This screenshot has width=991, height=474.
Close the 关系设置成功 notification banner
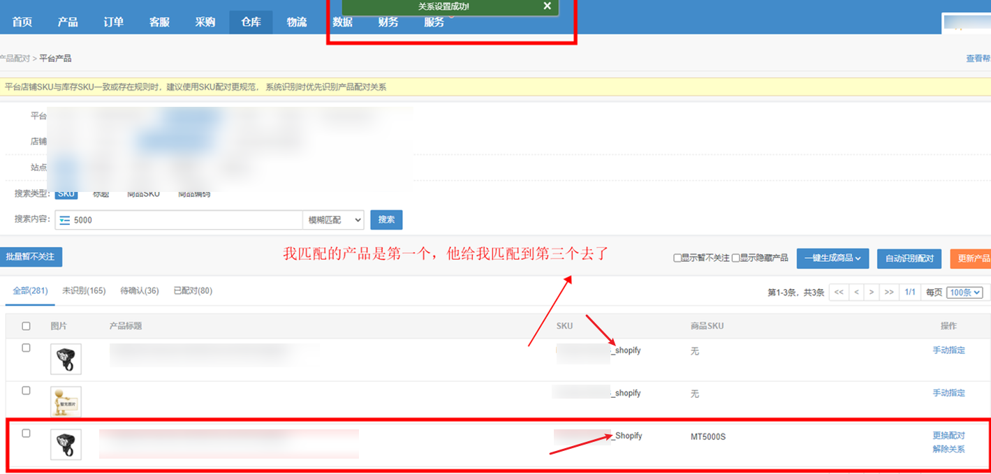547,6
